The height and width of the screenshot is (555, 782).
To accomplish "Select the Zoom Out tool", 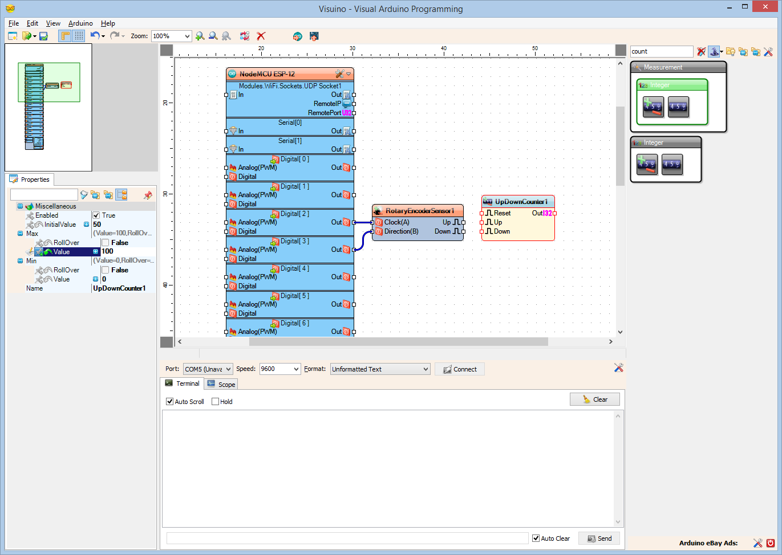I will point(213,36).
